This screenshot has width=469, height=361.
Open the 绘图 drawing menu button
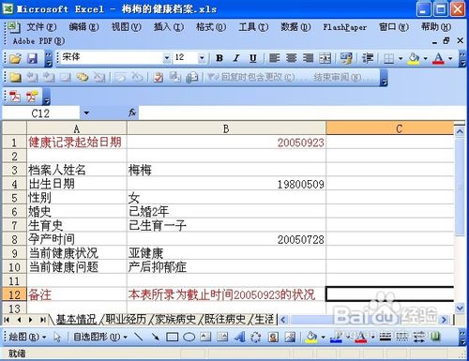[x=27, y=337]
